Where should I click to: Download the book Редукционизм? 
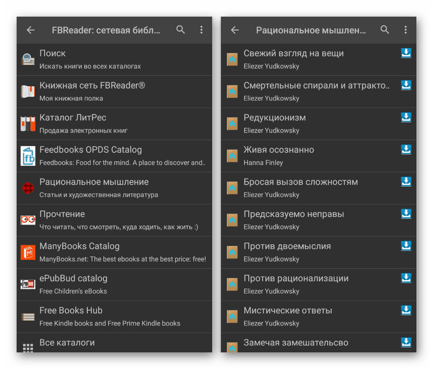[x=406, y=117]
